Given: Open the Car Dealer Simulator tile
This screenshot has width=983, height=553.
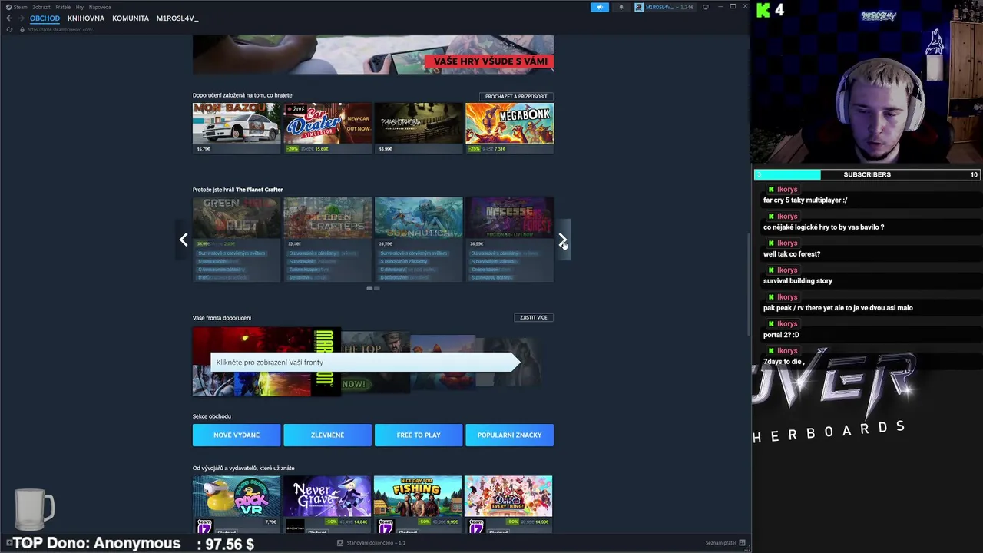Looking at the screenshot, I should click(x=327, y=127).
